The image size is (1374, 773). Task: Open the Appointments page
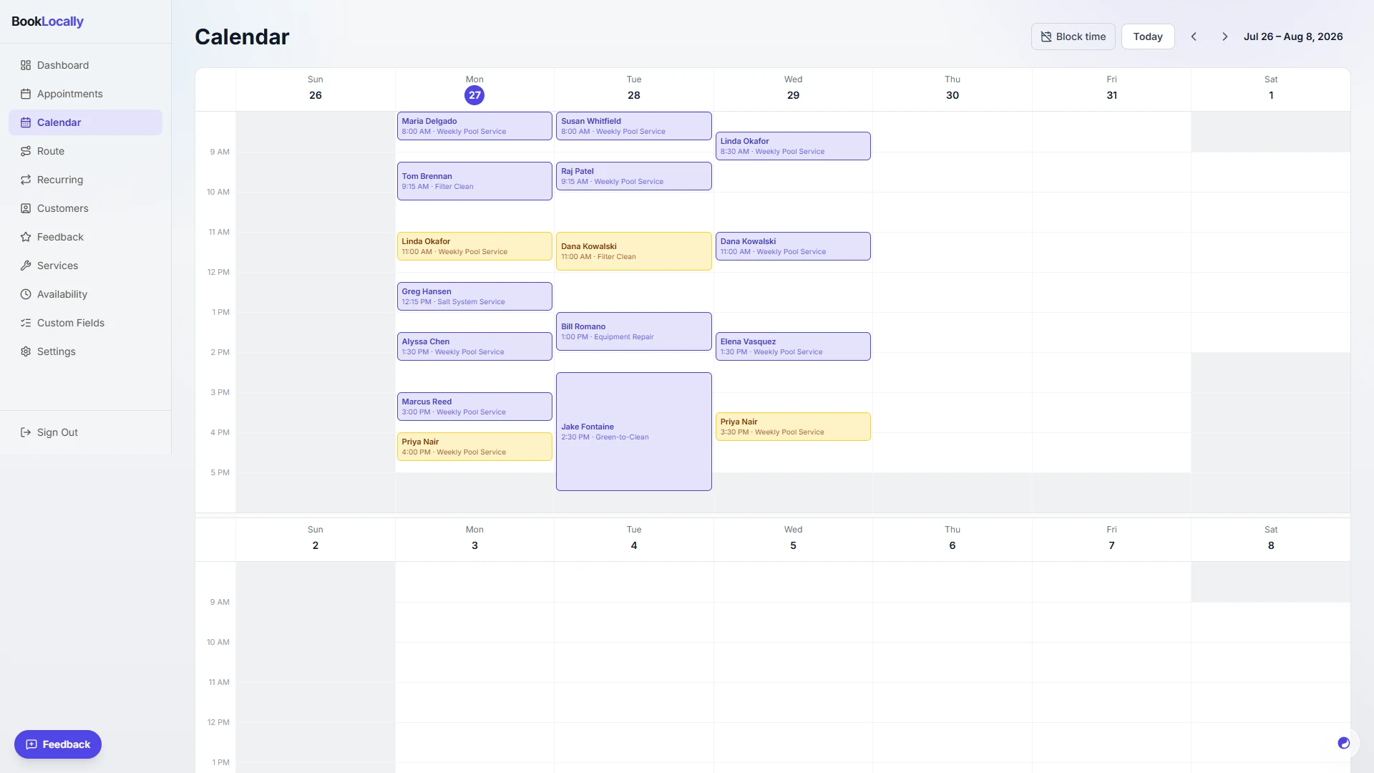pos(86,94)
